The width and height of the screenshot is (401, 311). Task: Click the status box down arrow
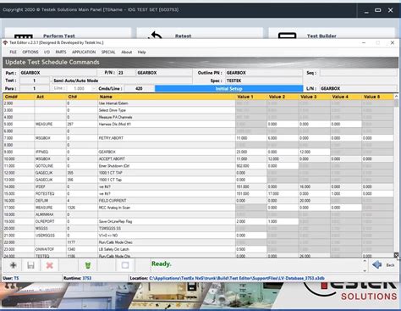click(365, 270)
